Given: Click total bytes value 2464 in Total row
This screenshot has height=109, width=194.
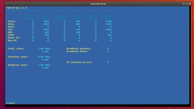Looking at the screenshot, I should click(46, 21).
